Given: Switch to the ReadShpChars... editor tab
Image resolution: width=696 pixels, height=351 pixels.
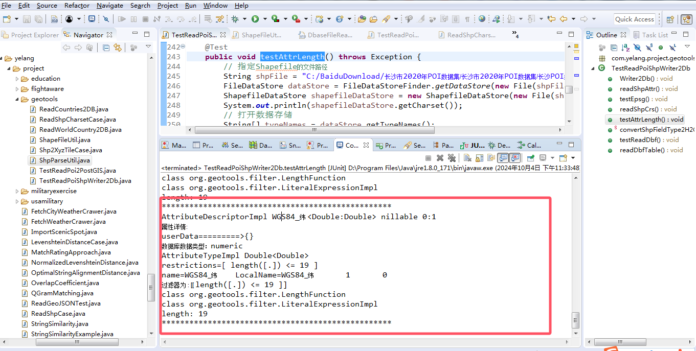Looking at the screenshot, I should (467, 35).
